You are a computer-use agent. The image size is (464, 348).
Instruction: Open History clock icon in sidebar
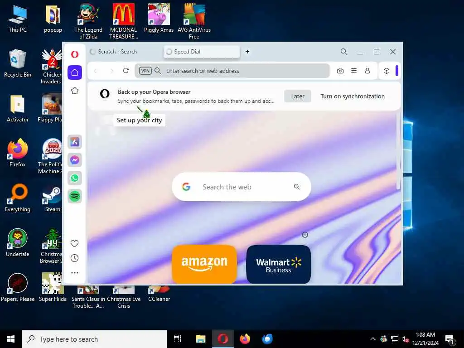pyautogui.click(x=75, y=258)
